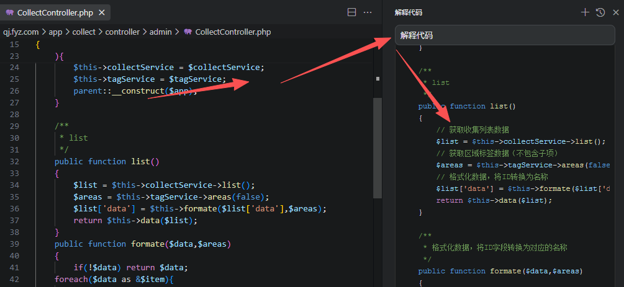
Task: Click 'public function formate($data,$areas)' in panel
Action: [500, 271]
